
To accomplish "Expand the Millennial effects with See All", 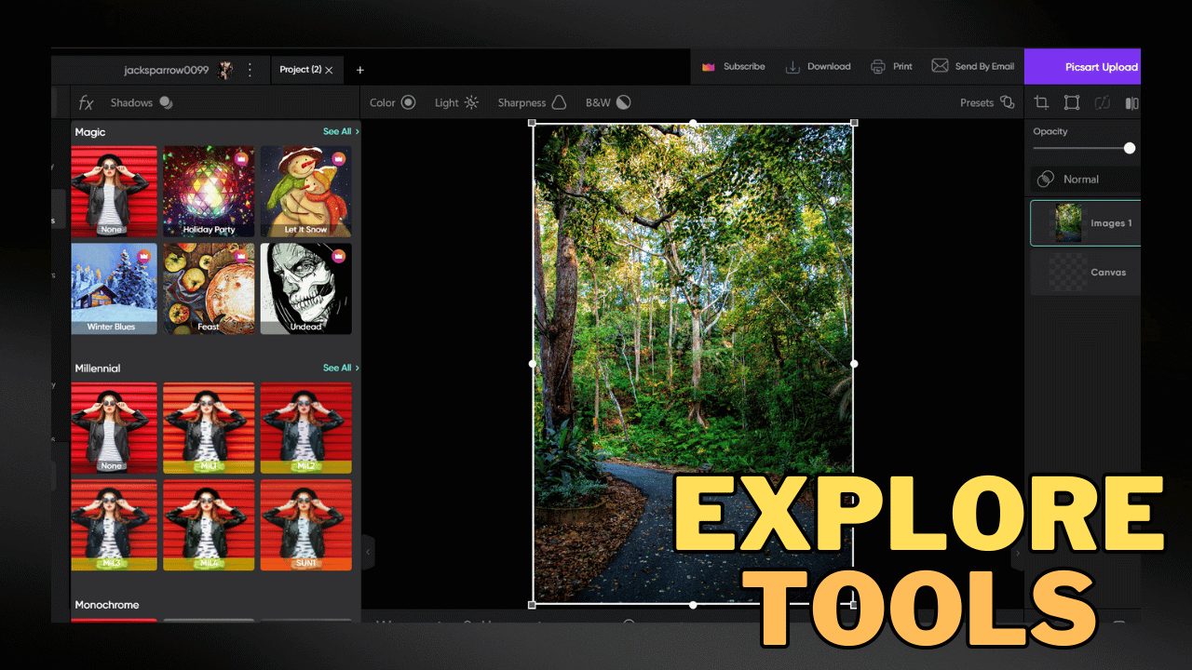I will coord(339,368).
